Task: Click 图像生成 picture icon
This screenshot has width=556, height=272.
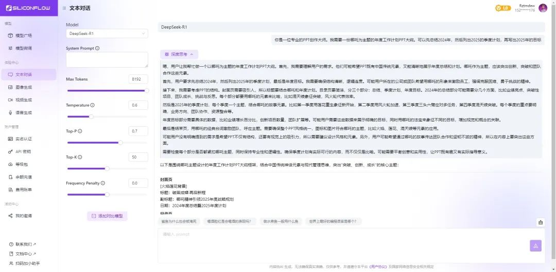Action: coord(10,87)
